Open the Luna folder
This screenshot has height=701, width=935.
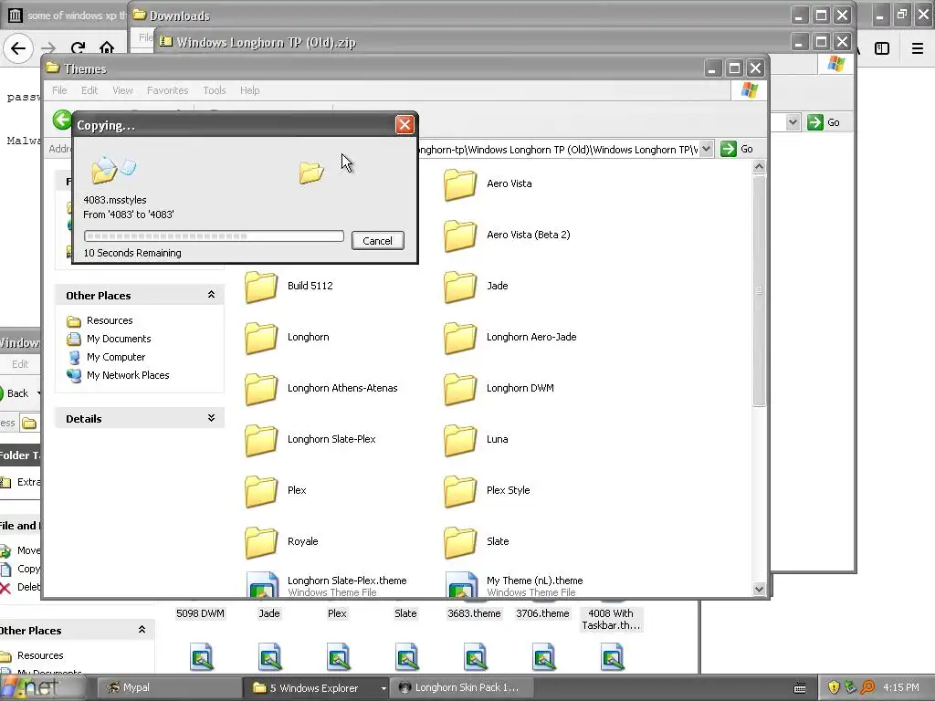[477, 440]
